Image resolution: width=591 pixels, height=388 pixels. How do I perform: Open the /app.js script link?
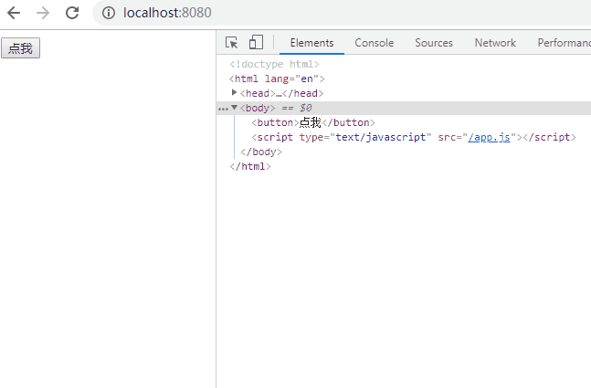pyautogui.click(x=489, y=137)
